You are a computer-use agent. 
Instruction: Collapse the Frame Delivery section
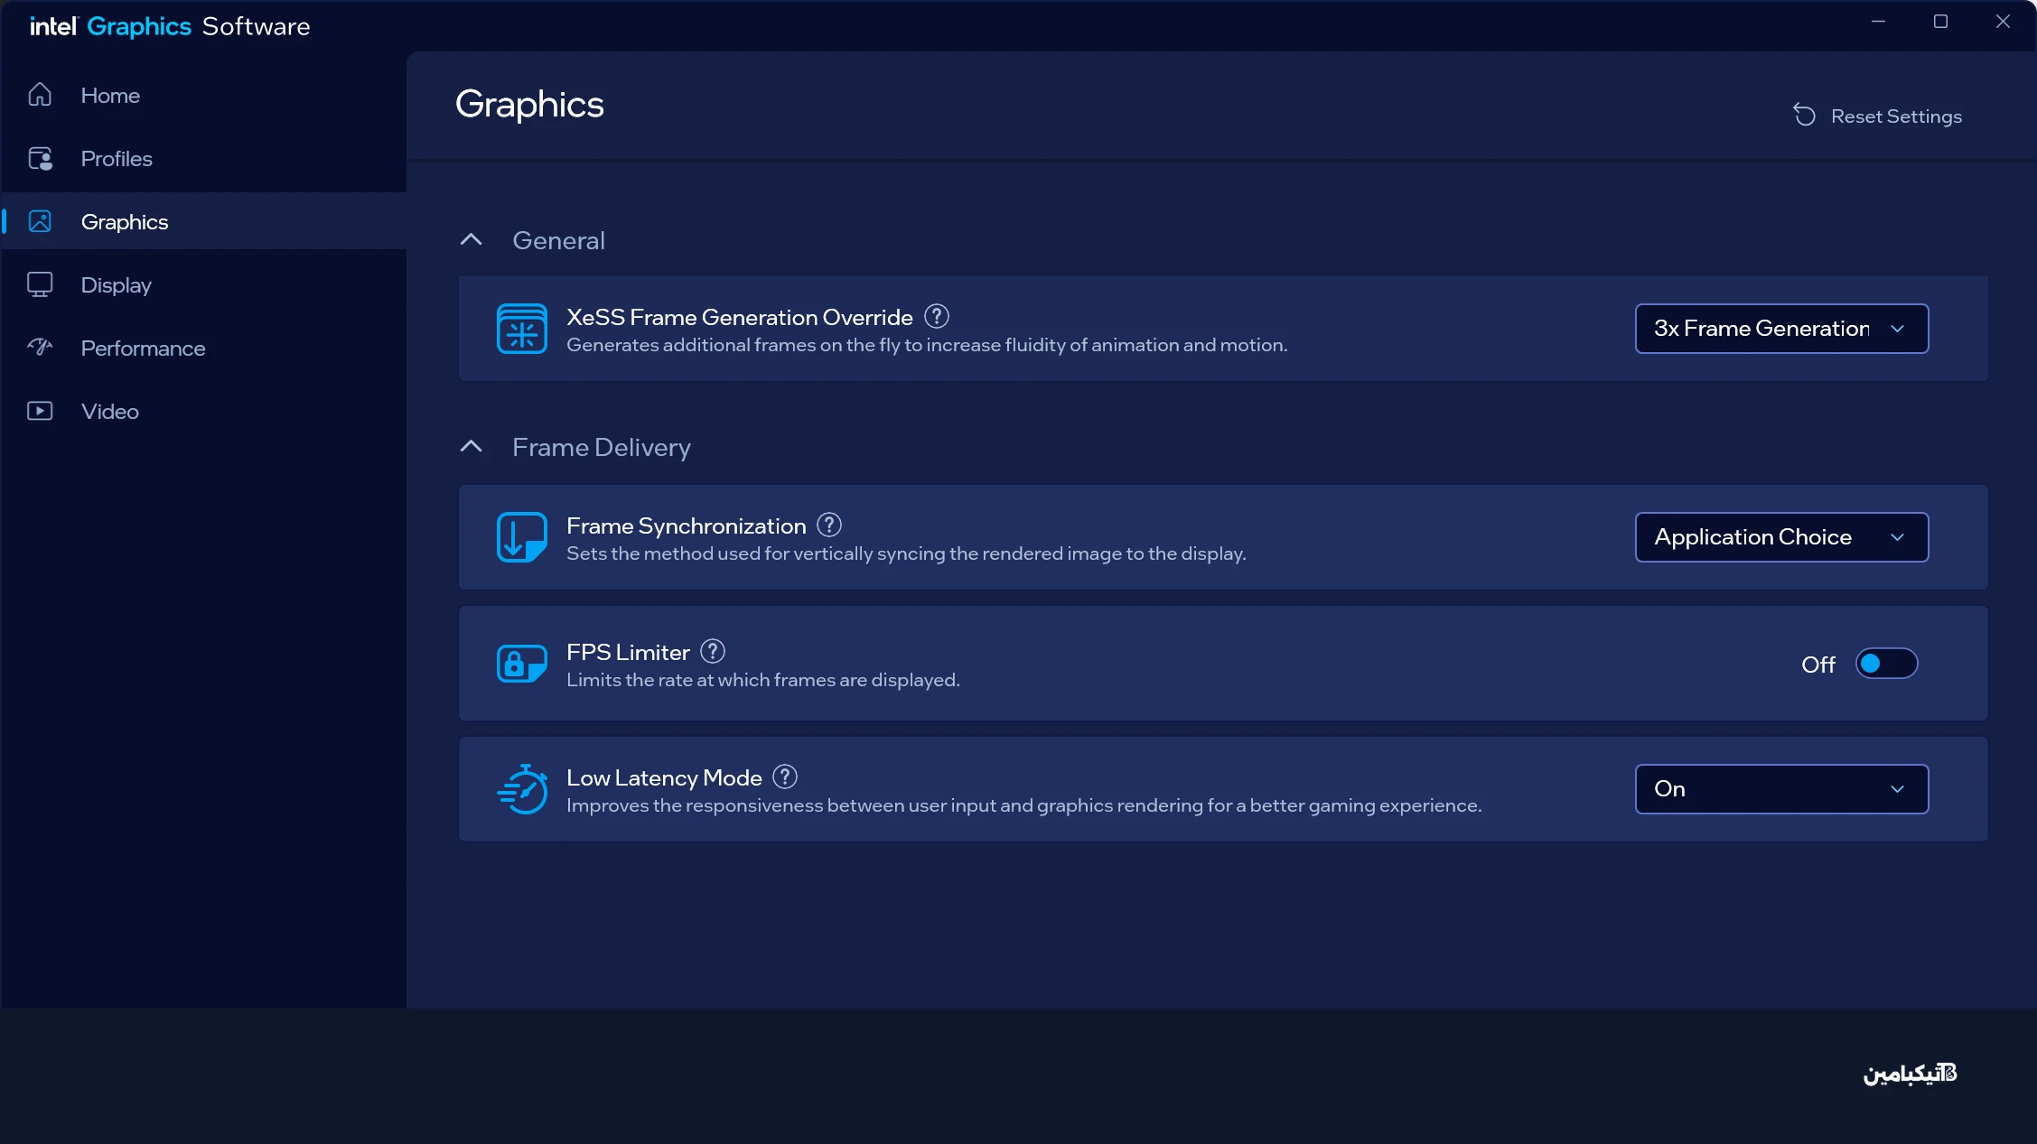pyautogui.click(x=471, y=447)
